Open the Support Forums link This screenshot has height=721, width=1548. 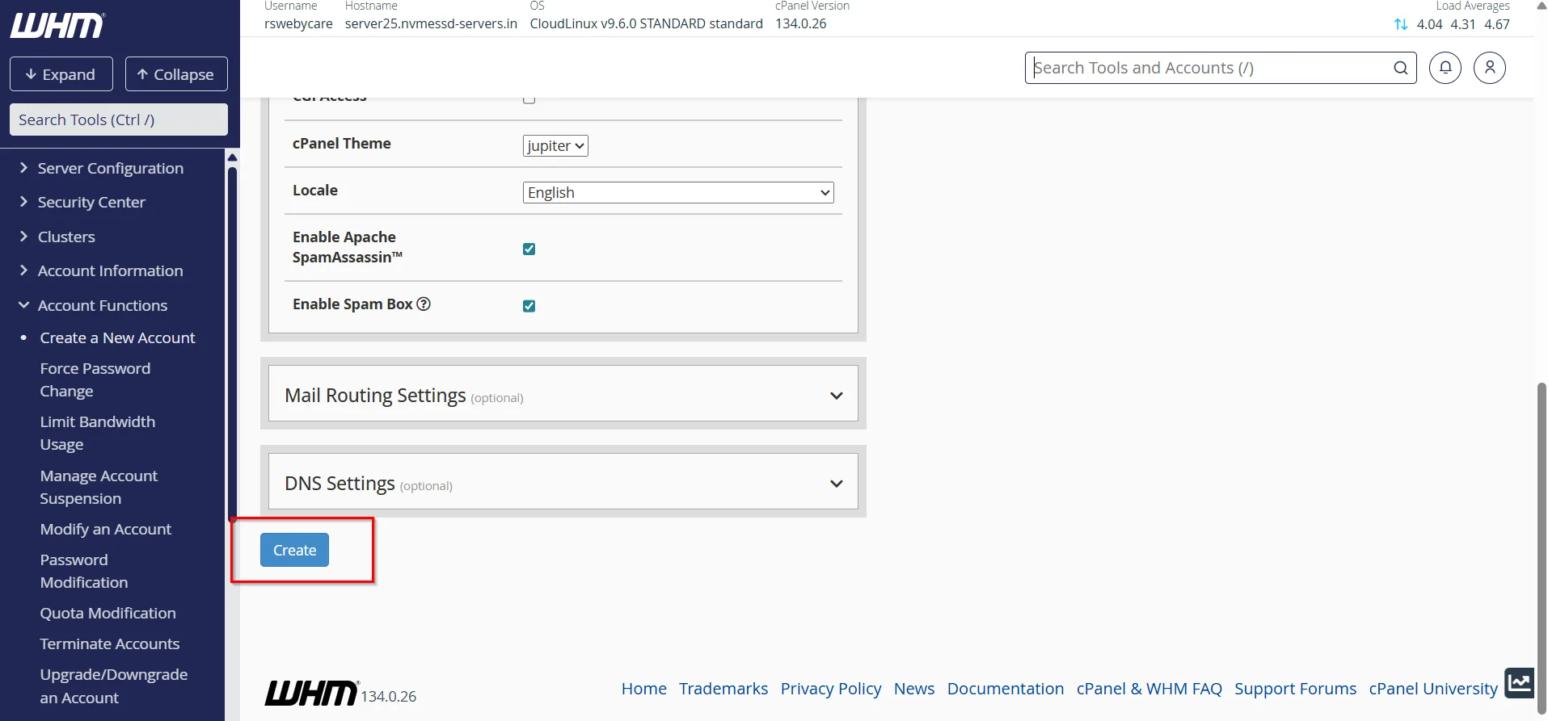tap(1296, 689)
